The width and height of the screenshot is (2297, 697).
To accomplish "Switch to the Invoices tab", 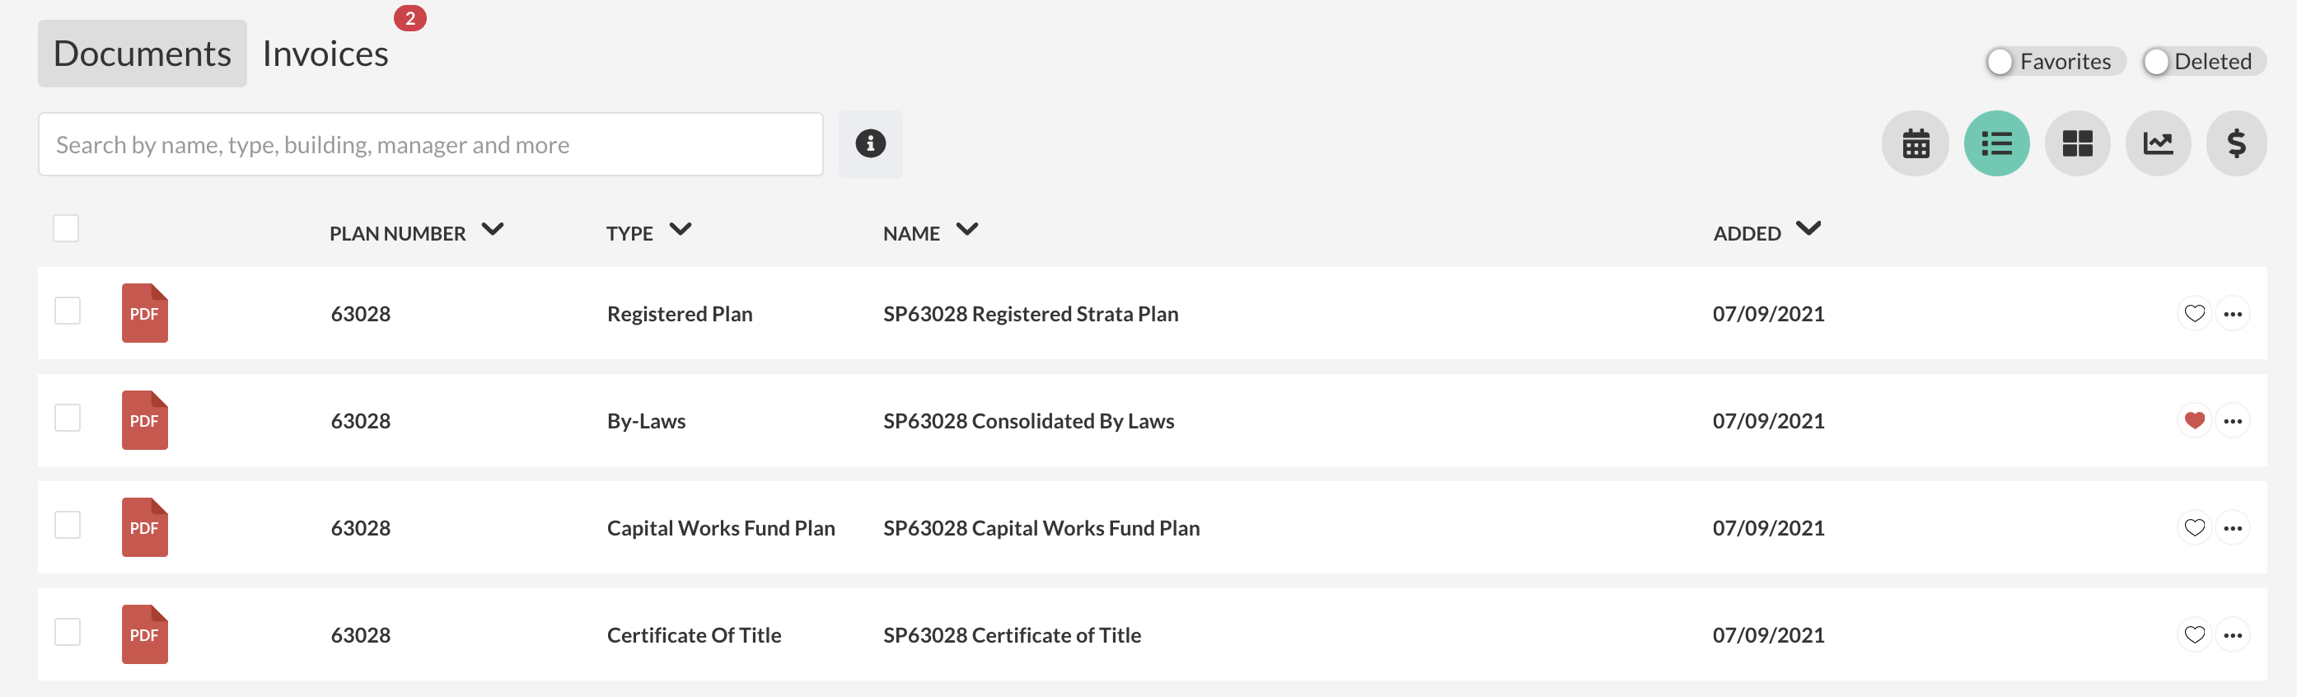I will (x=325, y=54).
